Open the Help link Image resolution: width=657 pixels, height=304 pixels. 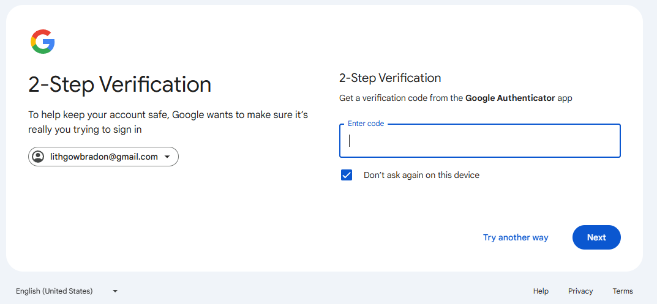click(541, 291)
